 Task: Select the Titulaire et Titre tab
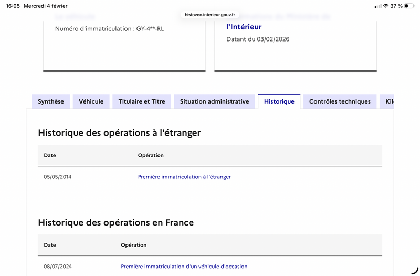coord(142,101)
